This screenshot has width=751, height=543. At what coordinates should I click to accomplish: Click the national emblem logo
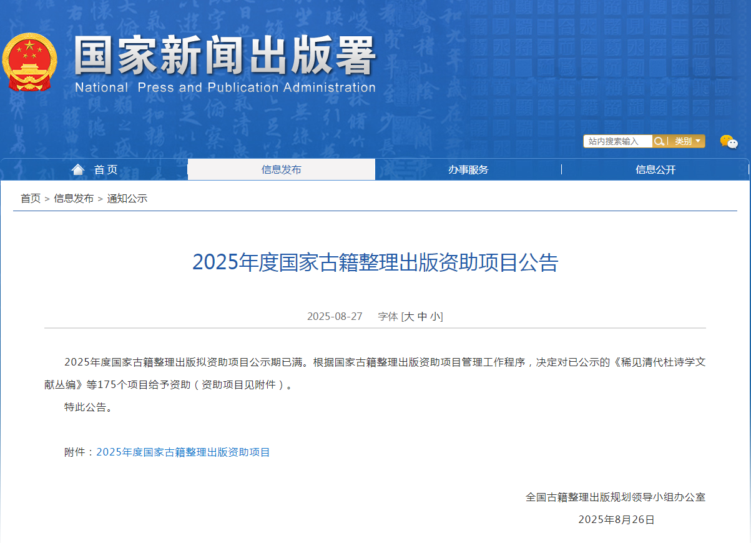pyautogui.click(x=29, y=62)
